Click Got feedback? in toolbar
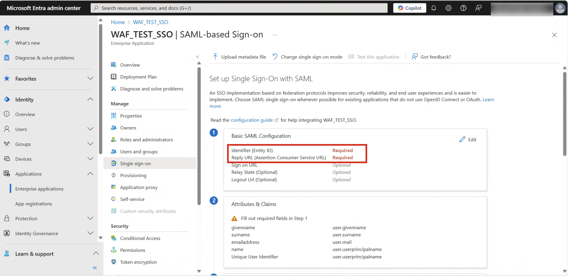The width and height of the screenshot is (568, 276). (x=431, y=57)
